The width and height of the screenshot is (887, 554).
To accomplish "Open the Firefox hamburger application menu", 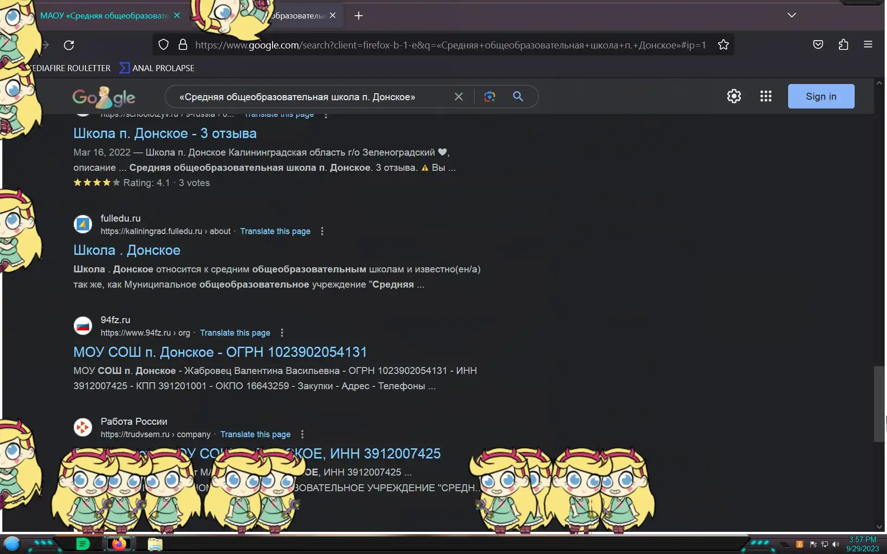I will click(x=868, y=45).
